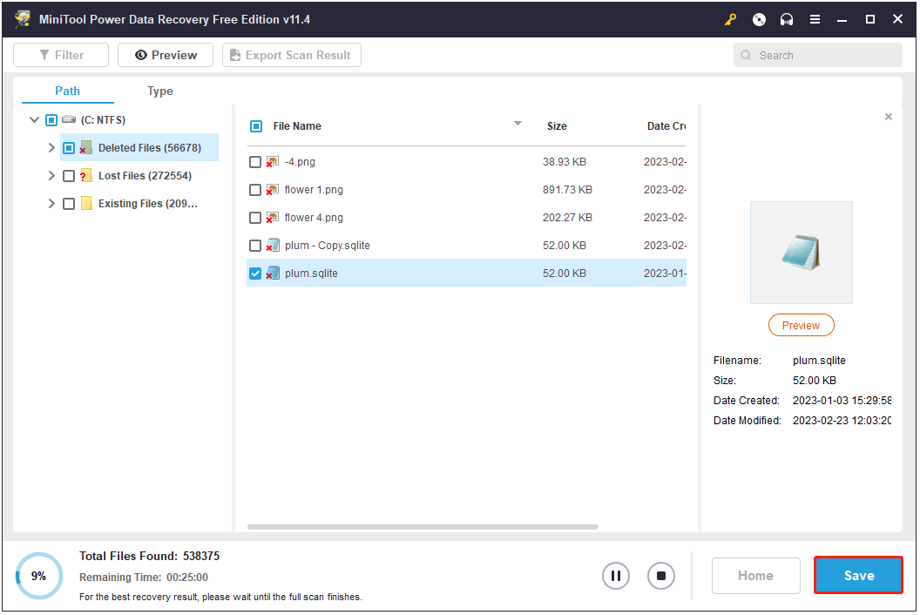Screen dimensions: 920x615
Task: Click the 202.27 KB size cell
Action: [x=567, y=218]
